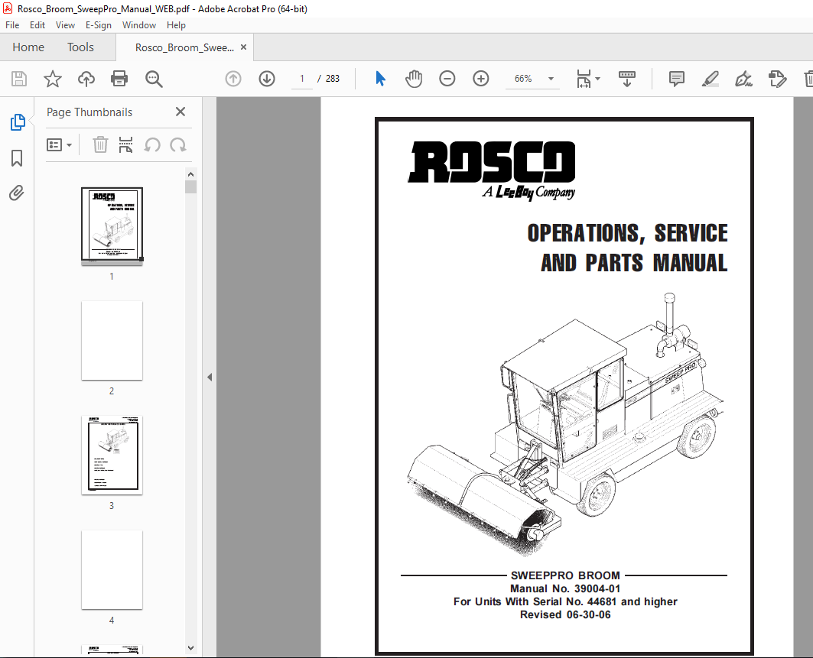The height and width of the screenshot is (658, 813).
Task: Click the upload to cloud icon
Action: [x=86, y=79]
